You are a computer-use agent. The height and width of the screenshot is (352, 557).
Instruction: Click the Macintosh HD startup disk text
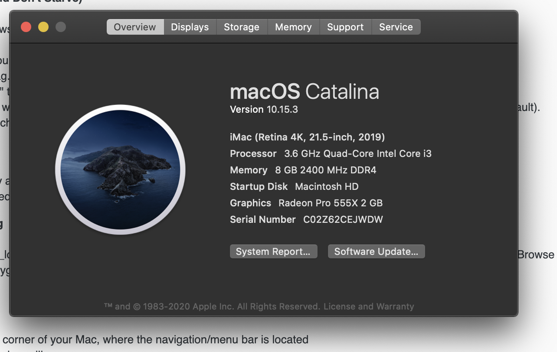coord(327,186)
